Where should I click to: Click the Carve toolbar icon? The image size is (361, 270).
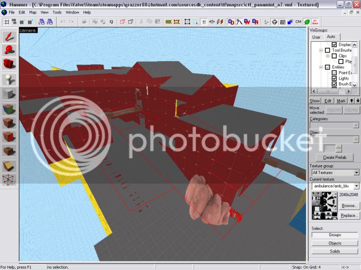coord(84,22)
